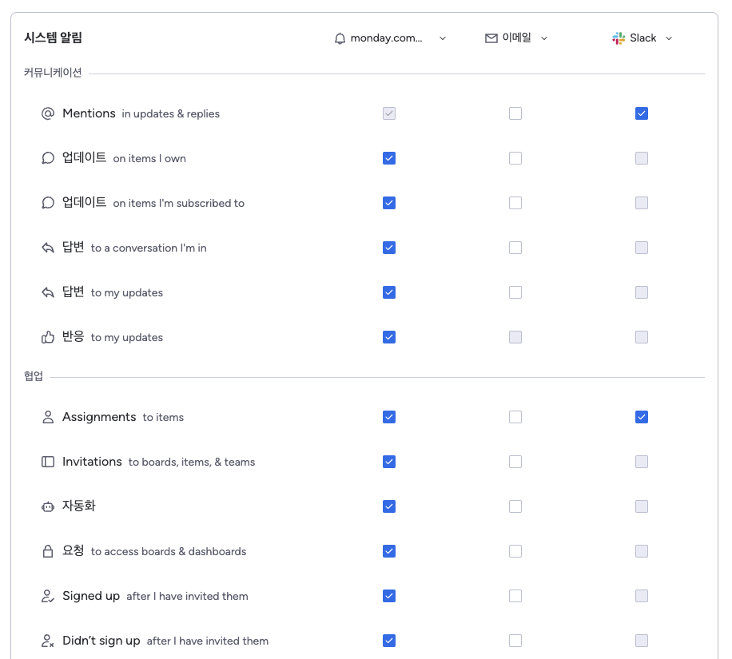This screenshot has height=659, width=732.
Task: Turn off Slack notifications for Assignments
Action: click(x=642, y=417)
